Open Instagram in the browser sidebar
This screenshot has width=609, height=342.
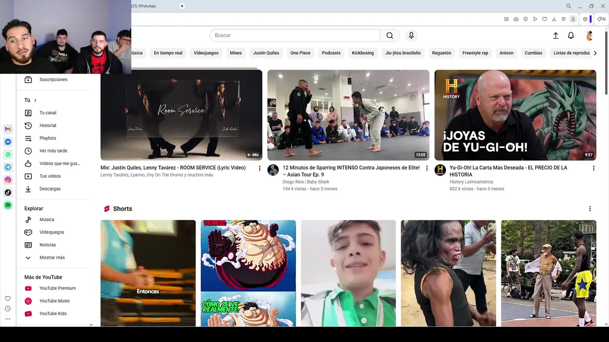(x=8, y=180)
